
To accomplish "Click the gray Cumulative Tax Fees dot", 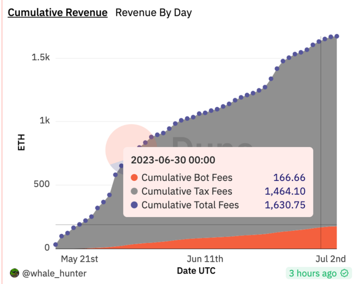I will [x=134, y=191].
